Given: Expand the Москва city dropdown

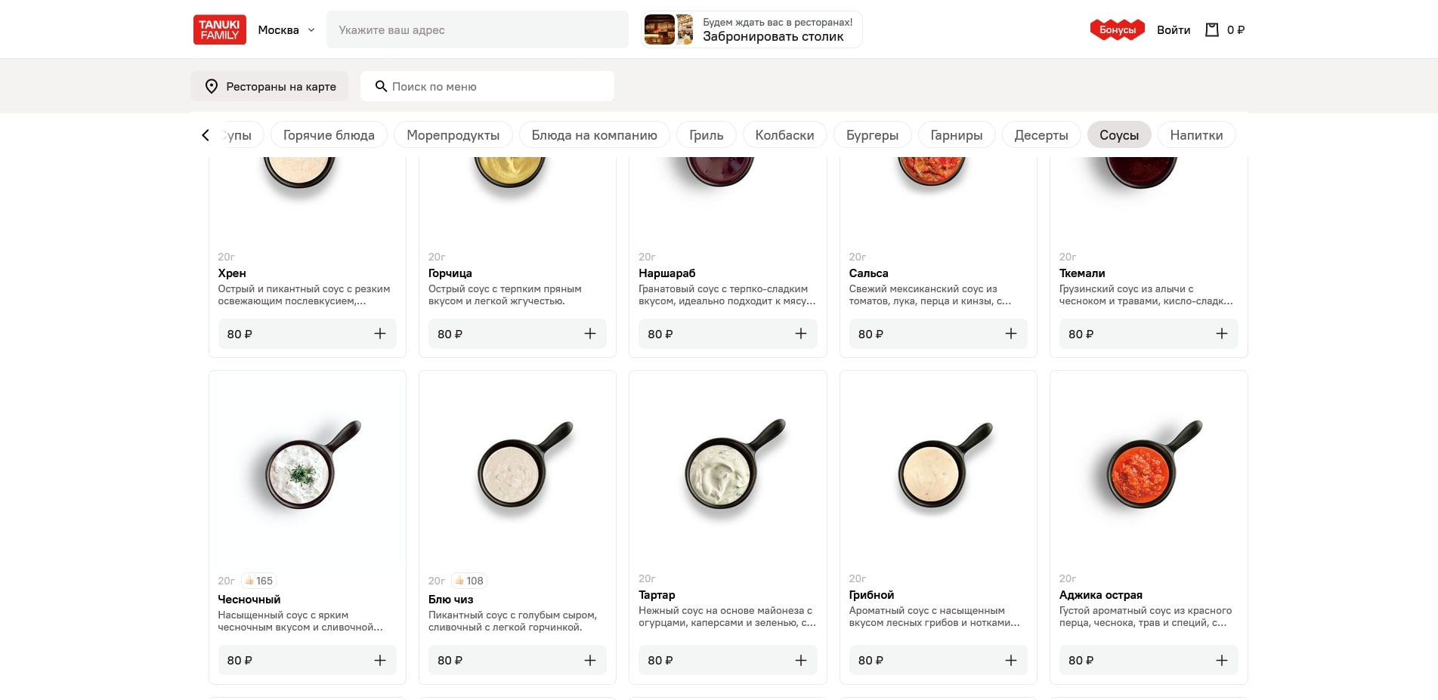Looking at the screenshot, I should click(x=286, y=30).
